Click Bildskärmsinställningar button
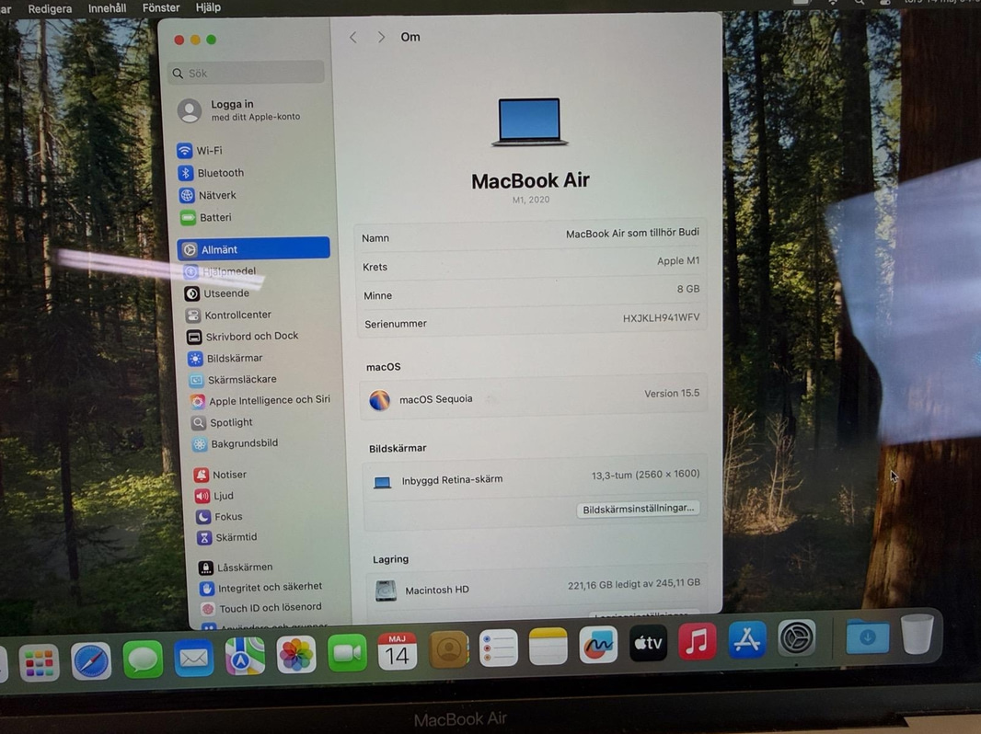Screen dimensions: 981x734 638,509
